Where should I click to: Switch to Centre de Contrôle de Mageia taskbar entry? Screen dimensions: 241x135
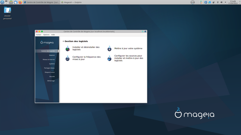[x=42, y=2]
